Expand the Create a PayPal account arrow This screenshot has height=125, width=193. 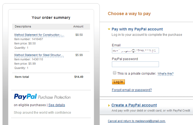click(x=109, y=105)
